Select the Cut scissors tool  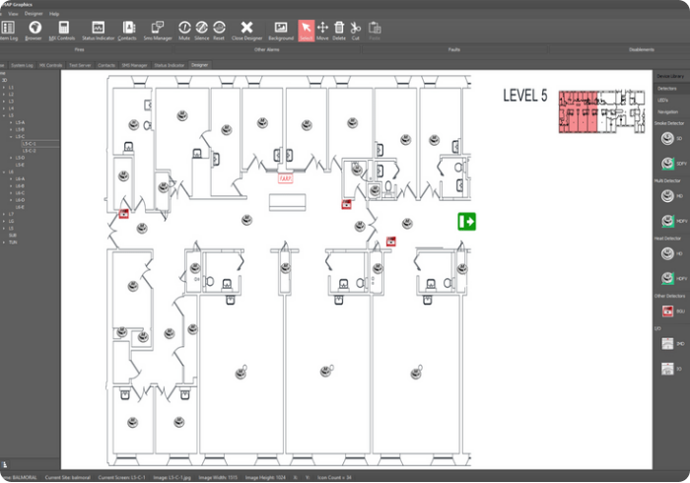(x=356, y=29)
